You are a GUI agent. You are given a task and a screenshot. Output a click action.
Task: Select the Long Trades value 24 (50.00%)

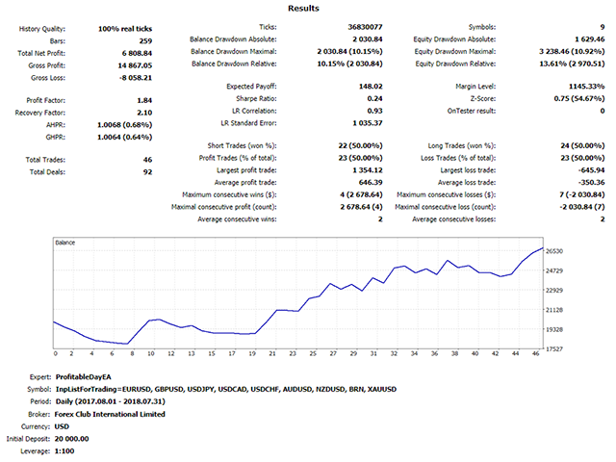pos(582,145)
